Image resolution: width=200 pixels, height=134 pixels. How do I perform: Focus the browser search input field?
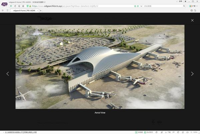(x=163, y=6)
